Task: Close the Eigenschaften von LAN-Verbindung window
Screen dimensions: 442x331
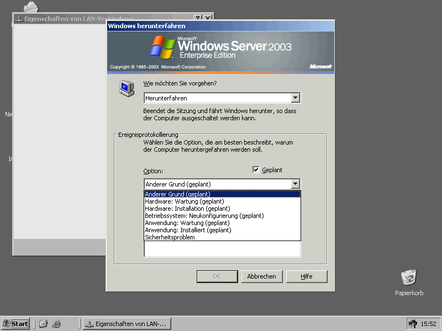Action: point(208,18)
